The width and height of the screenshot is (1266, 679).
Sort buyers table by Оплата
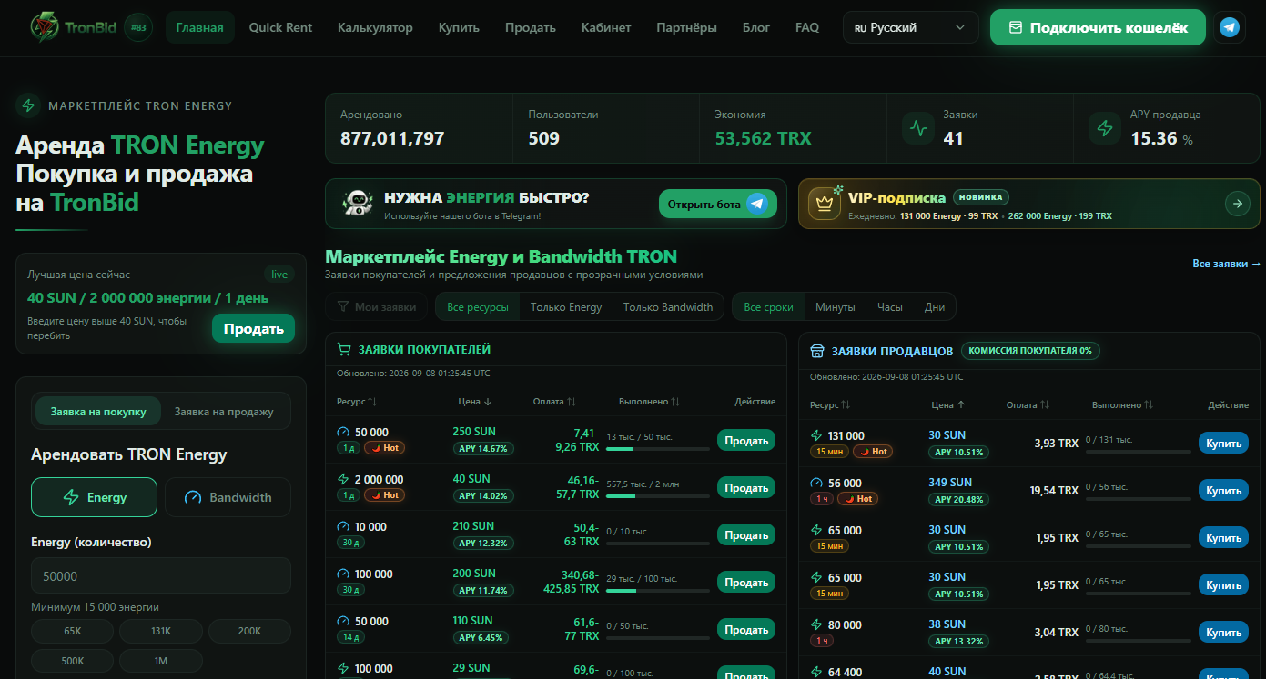click(554, 401)
